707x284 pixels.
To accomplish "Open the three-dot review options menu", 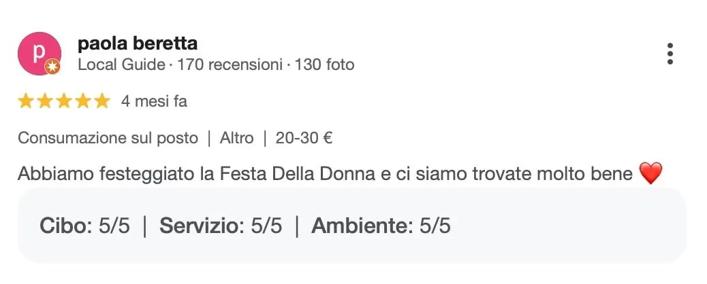I will tap(670, 54).
